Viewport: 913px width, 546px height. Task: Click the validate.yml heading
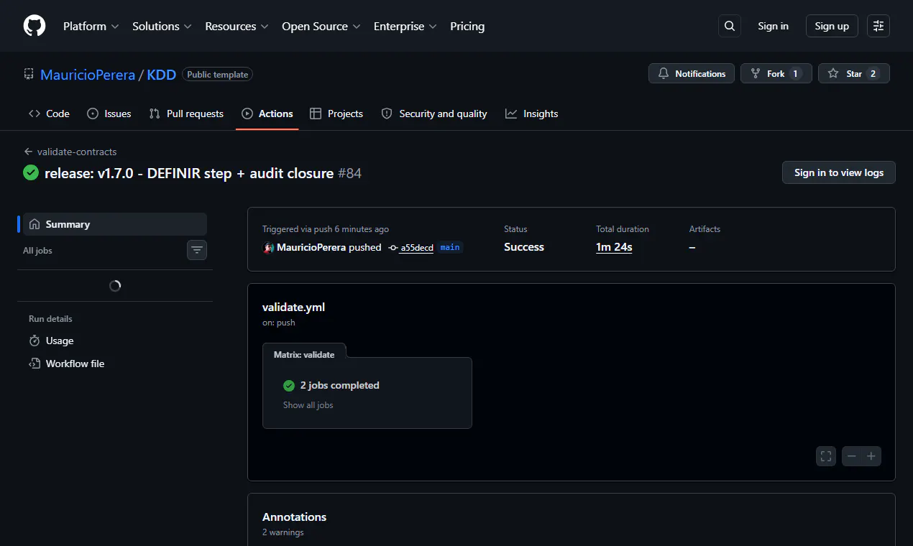[294, 307]
